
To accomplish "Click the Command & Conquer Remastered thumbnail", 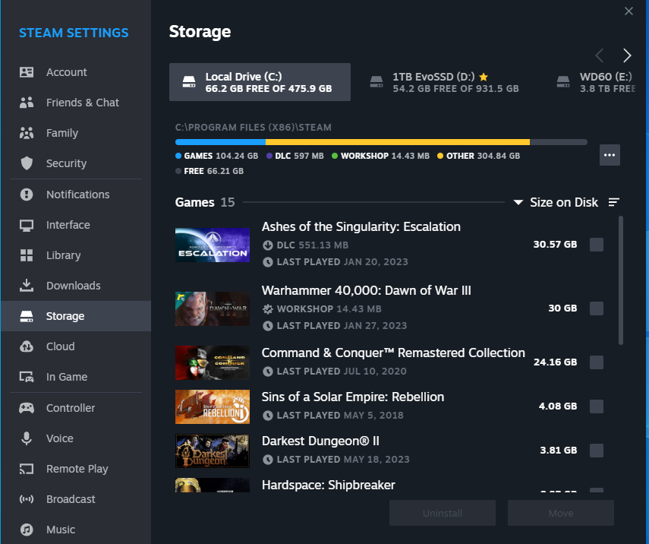I will point(213,362).
